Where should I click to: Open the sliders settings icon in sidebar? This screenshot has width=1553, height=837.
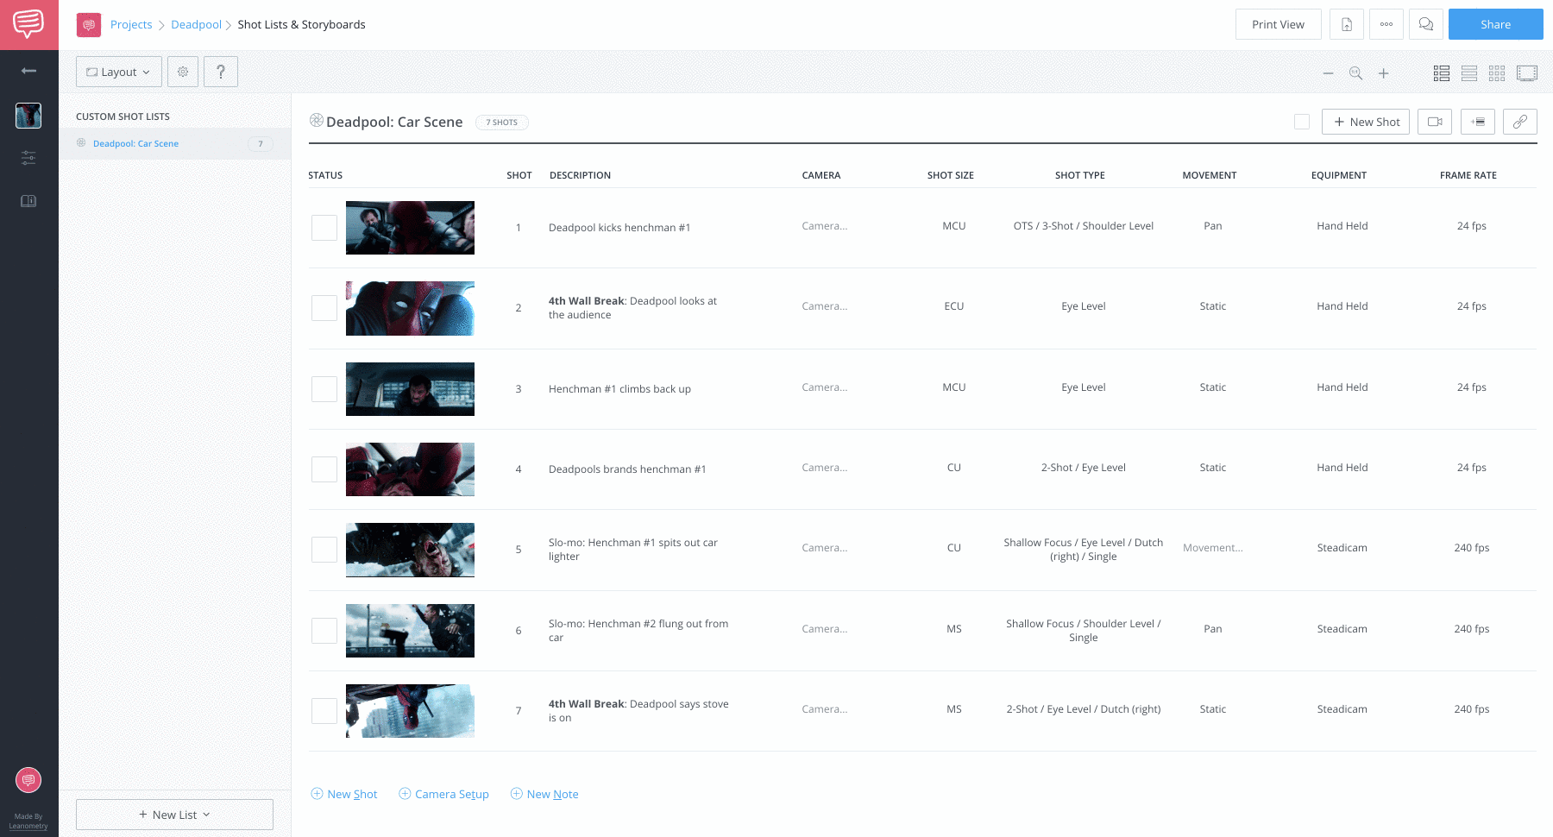pos(28,157)
